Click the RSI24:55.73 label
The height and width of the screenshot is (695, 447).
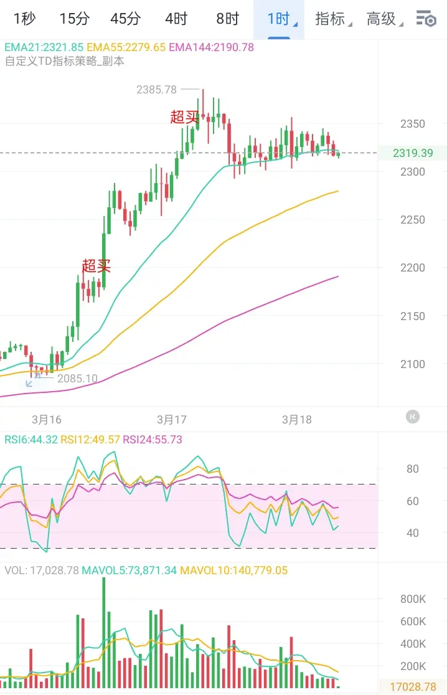click(153, 440)
